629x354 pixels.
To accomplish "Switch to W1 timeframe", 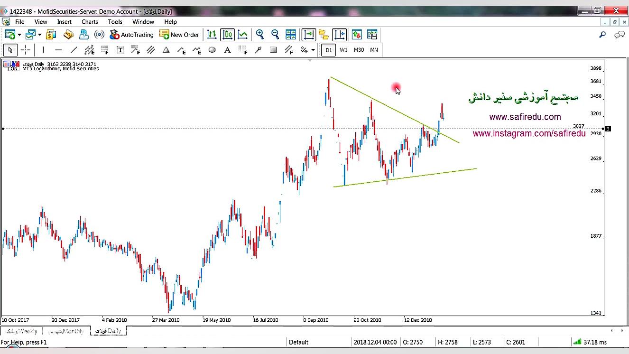I will coord(343,50).
